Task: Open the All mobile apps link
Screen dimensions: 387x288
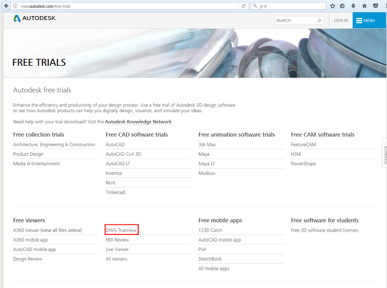Action: [x=214, y=269]
